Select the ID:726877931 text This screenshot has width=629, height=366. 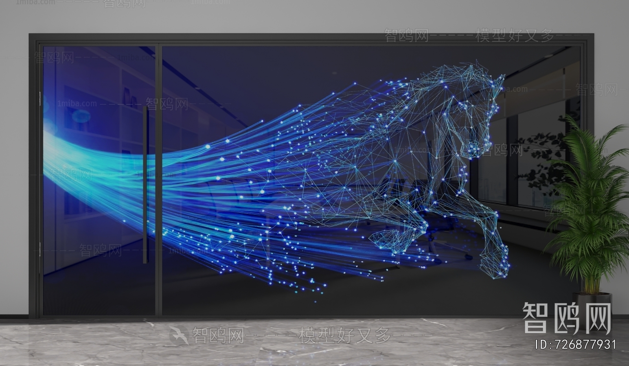point(576,344)
